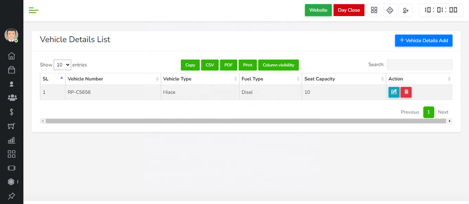Viewport: 469px width, 204px height.
Task: Sort by Vehicle Number column header
Action: [113, 79]
